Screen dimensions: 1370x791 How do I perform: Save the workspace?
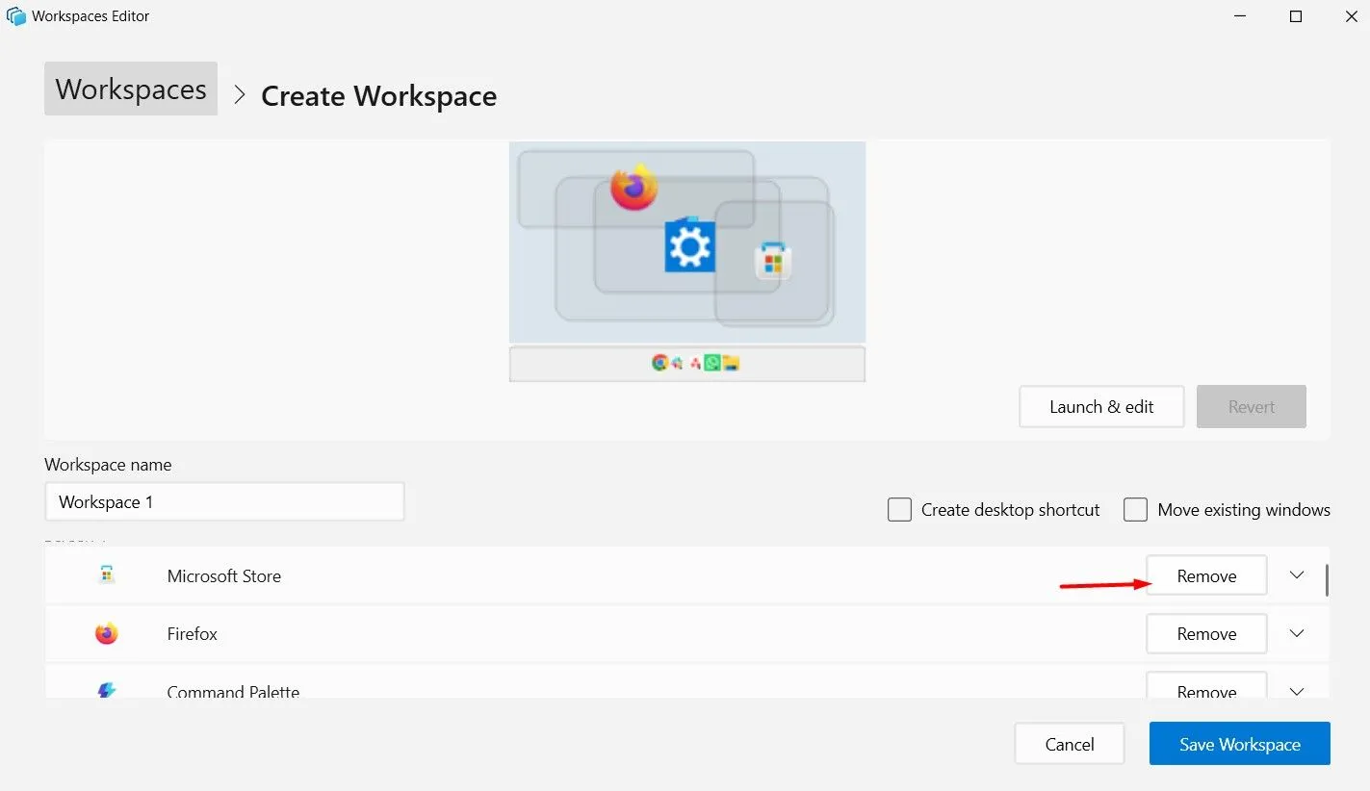pyautogui.click(x=1239, y=743)
